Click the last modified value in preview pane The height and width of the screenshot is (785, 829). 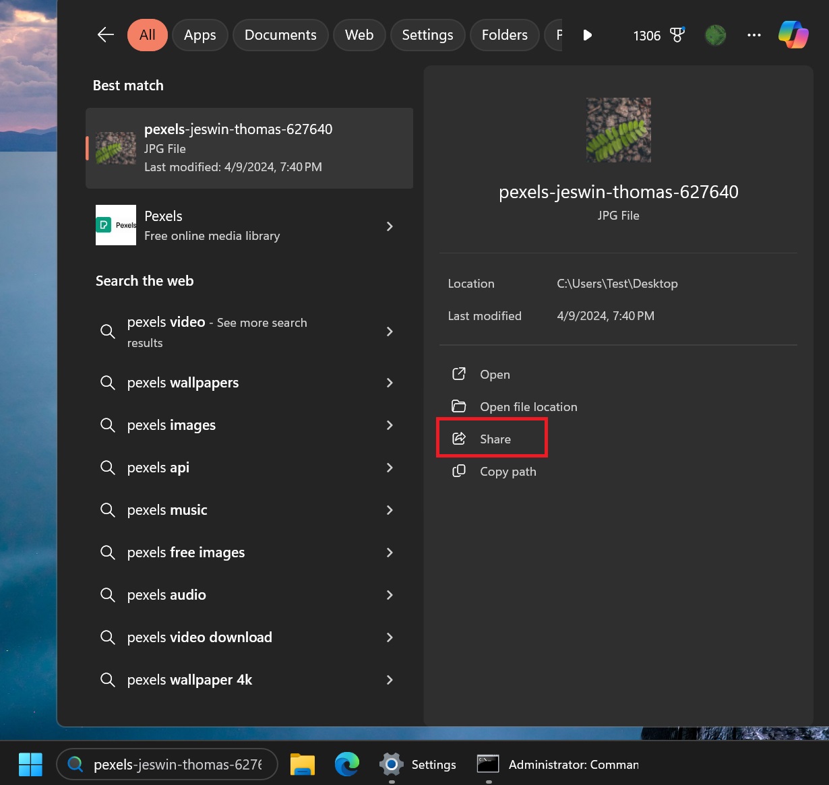pyautogui.click(x=605, y=316)
